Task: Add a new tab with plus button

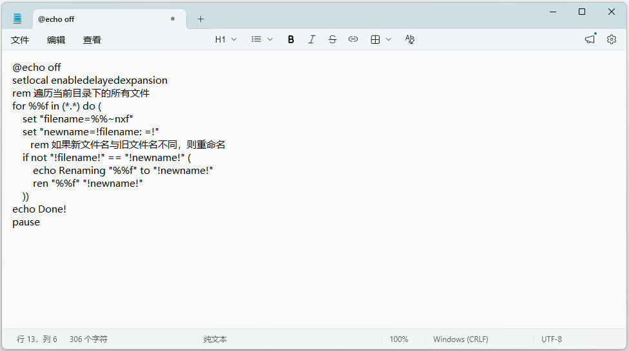Action: (200, 19)
